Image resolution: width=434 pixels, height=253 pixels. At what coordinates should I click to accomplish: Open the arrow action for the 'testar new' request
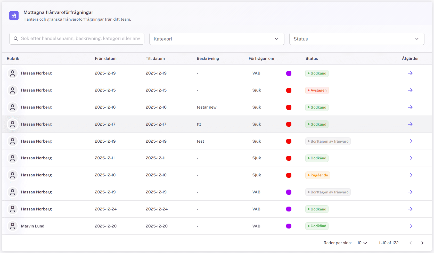(410, 107)
